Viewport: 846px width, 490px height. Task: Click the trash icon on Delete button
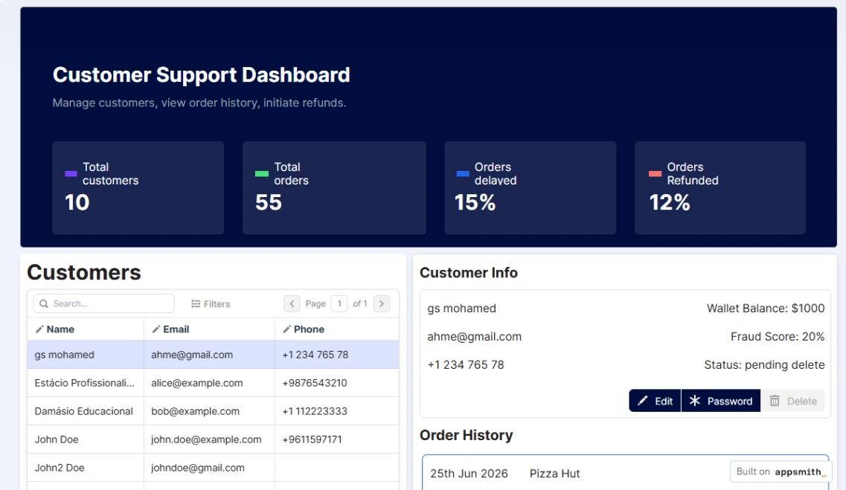pos(775,401)
